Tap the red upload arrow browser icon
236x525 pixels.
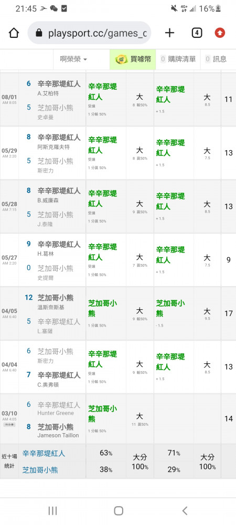coord(220,33)
